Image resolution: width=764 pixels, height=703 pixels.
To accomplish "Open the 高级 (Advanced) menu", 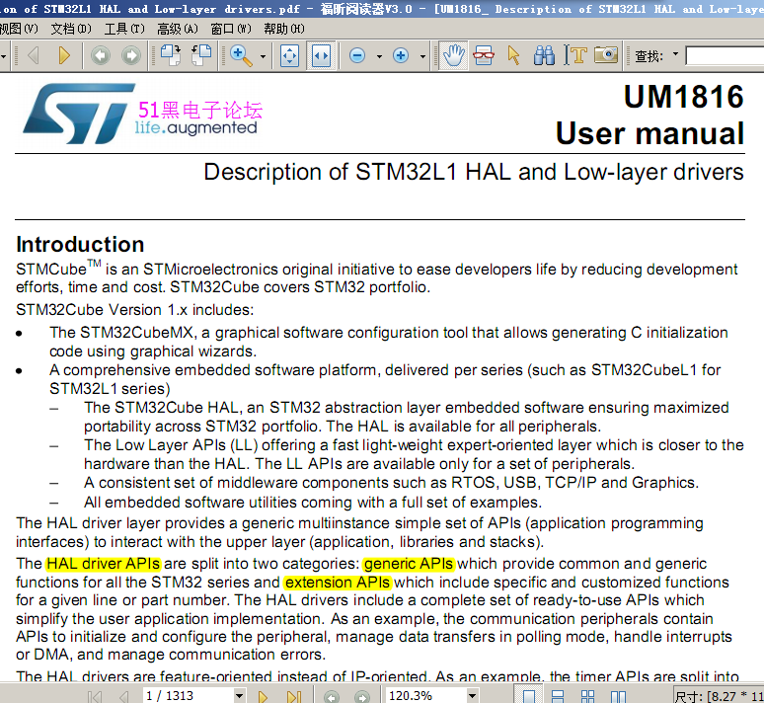I will (x=178, y=29).
